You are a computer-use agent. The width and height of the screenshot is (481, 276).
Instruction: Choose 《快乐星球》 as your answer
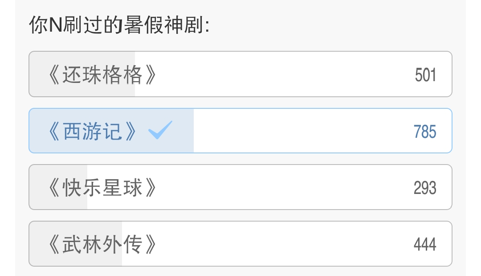point(102,188)
